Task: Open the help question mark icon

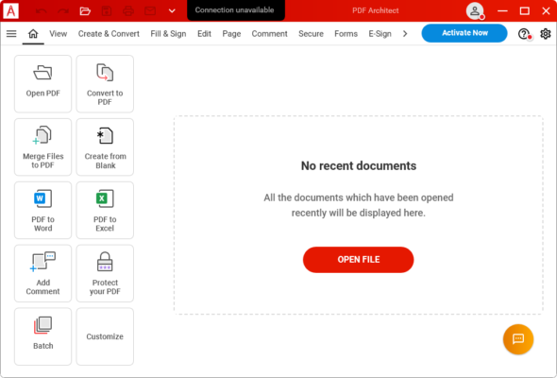Action: point(524,34)
